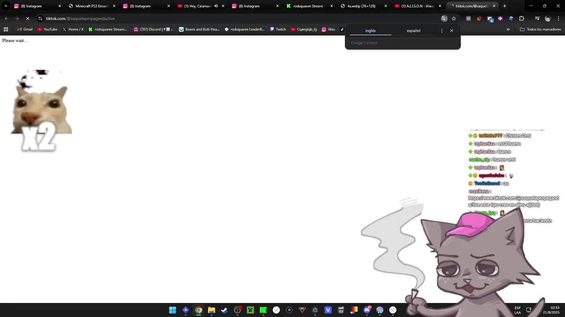Bookmark this page with the star icon

click(x=454, y=18)
